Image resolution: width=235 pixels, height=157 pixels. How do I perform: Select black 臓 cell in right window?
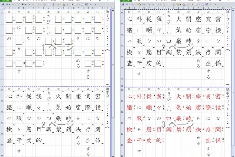[x=129, y=30]
